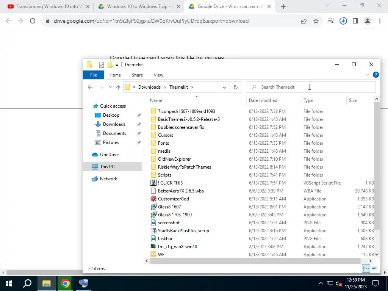Show hidden system tray icons
Image resolution: width=388 pixels, height=291 pixels.
point(321,283)
